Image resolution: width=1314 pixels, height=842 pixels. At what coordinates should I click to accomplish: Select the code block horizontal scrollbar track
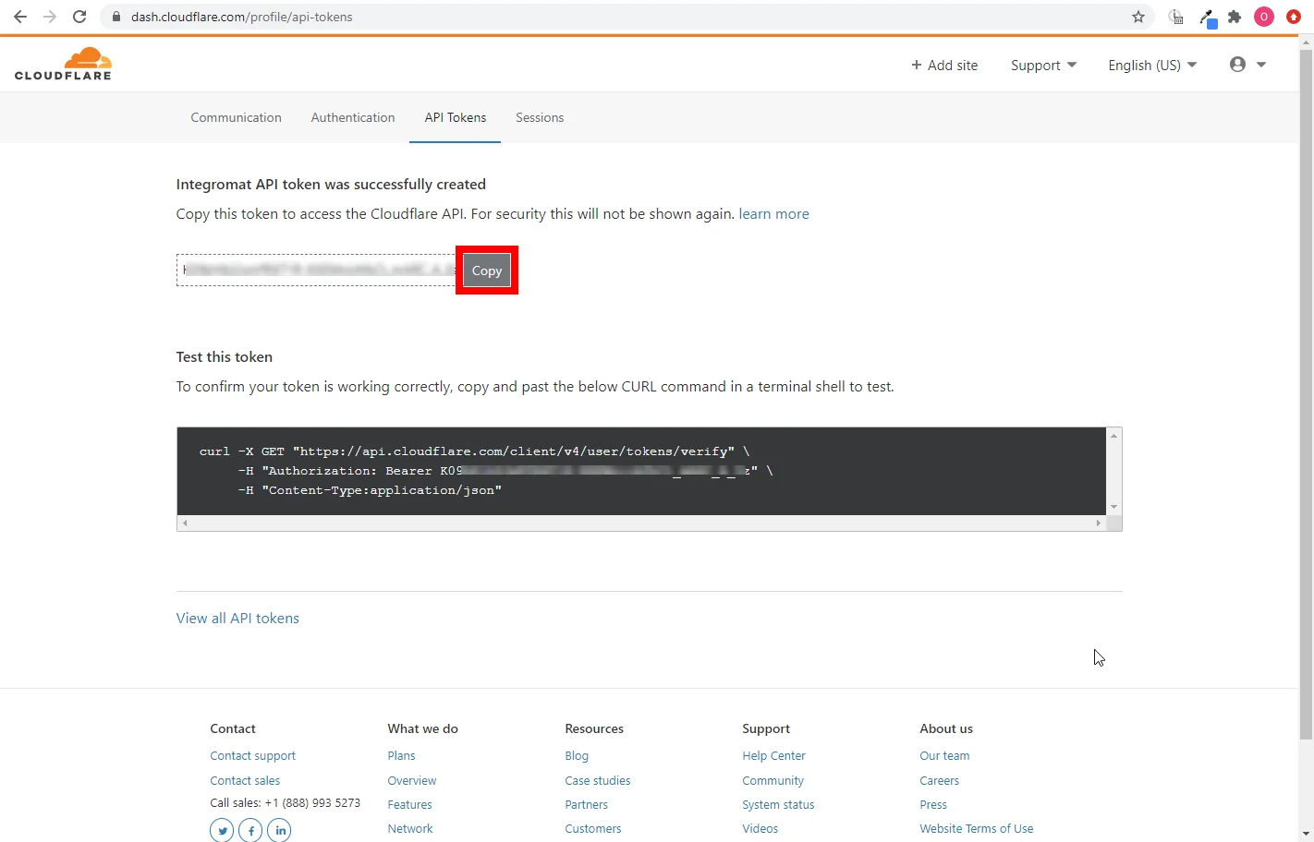[x=641, y=523]
